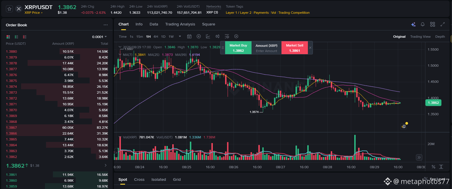
Task: Open the date jump calendar icon
Action: click(x=189, y=37)
